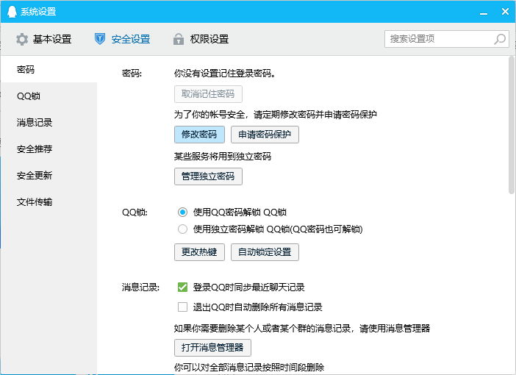This screenshot has width=516, height=375.
Task: Select QQ锁 in the left sidebar
Action: (49, 96)
